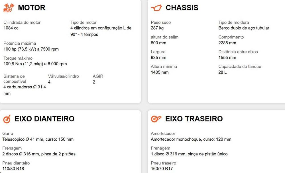Viewport: 285px width, 173px height.
Task: Click the orange engine icon beside MOTOR
Action: pyautogui.click(x=9, y=8)
